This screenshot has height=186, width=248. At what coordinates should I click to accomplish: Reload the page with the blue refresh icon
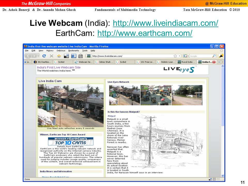[44, 56]
